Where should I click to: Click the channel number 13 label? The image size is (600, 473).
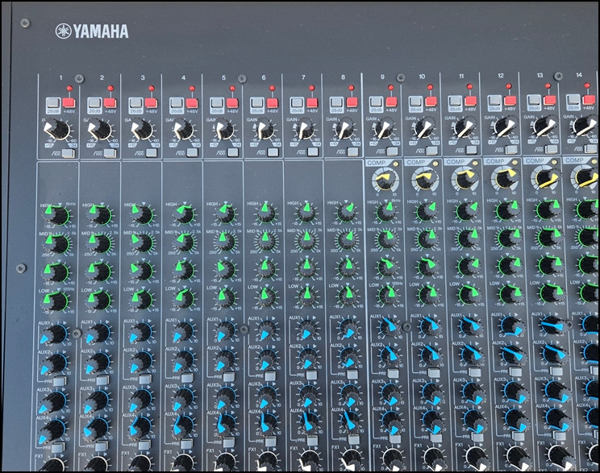pos(540,75)
